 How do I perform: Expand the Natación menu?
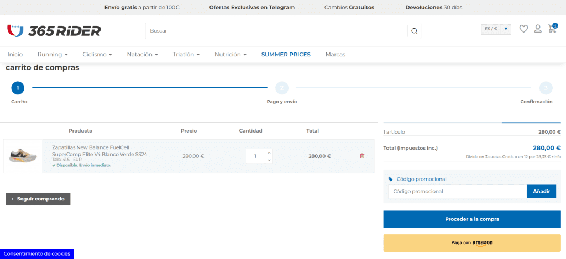(x=142, y=55)
